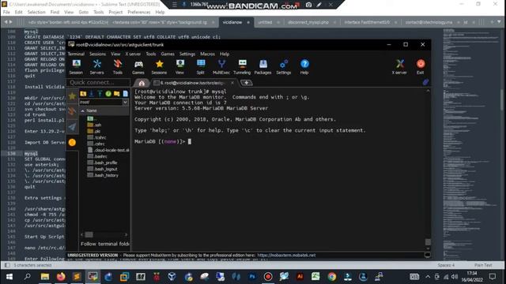Open the View toolbar icon
Image resolution: width=506 pixels, height=284 pixels.
[179, 67]
